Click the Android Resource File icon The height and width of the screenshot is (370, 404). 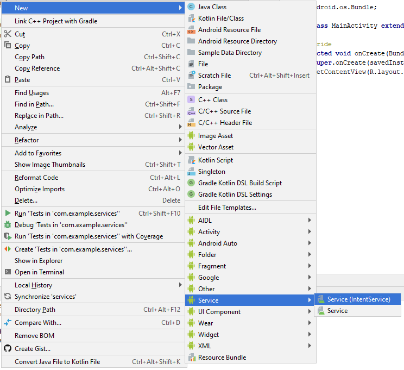191,30
